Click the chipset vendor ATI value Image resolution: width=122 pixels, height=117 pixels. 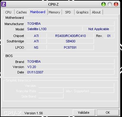[36, 36]
